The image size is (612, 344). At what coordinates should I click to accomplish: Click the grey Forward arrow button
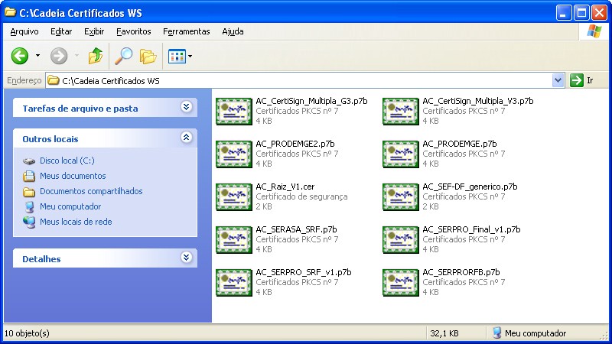(x=59, y=56)
